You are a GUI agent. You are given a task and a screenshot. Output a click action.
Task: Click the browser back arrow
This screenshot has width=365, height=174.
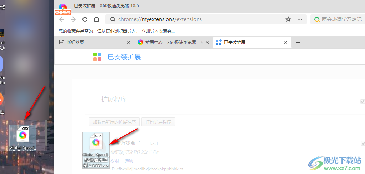tap(62, 19)
